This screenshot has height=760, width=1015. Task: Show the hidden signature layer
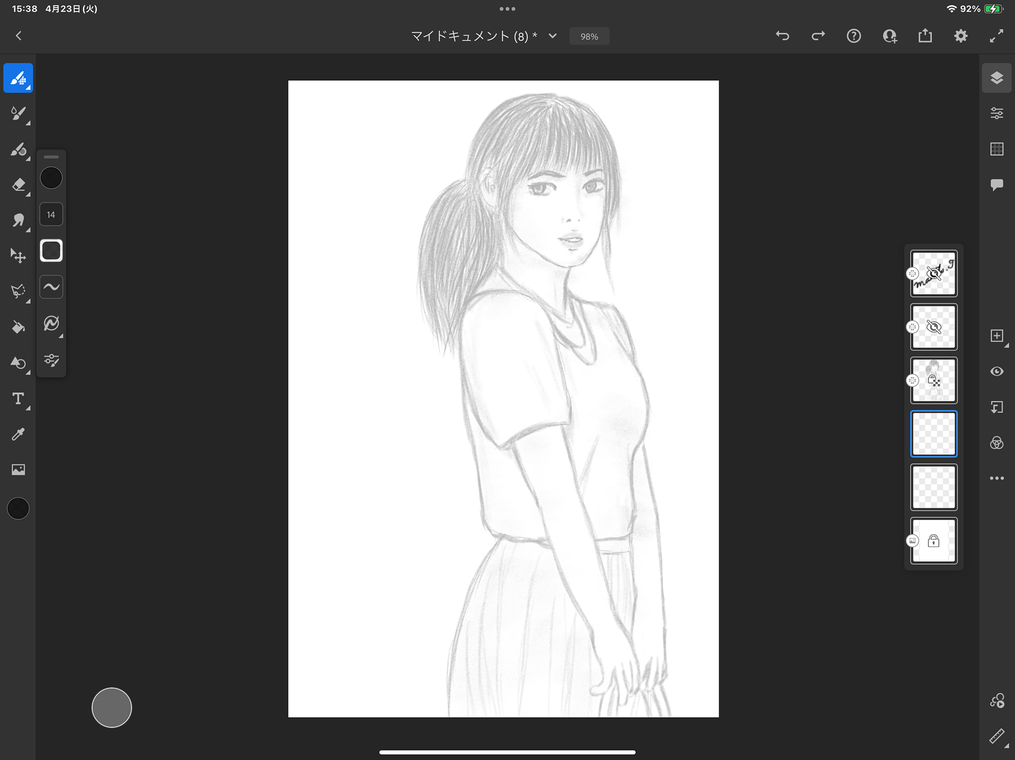(934, 274)
